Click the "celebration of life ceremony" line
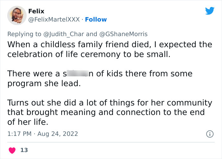 (x=89, y=54)
